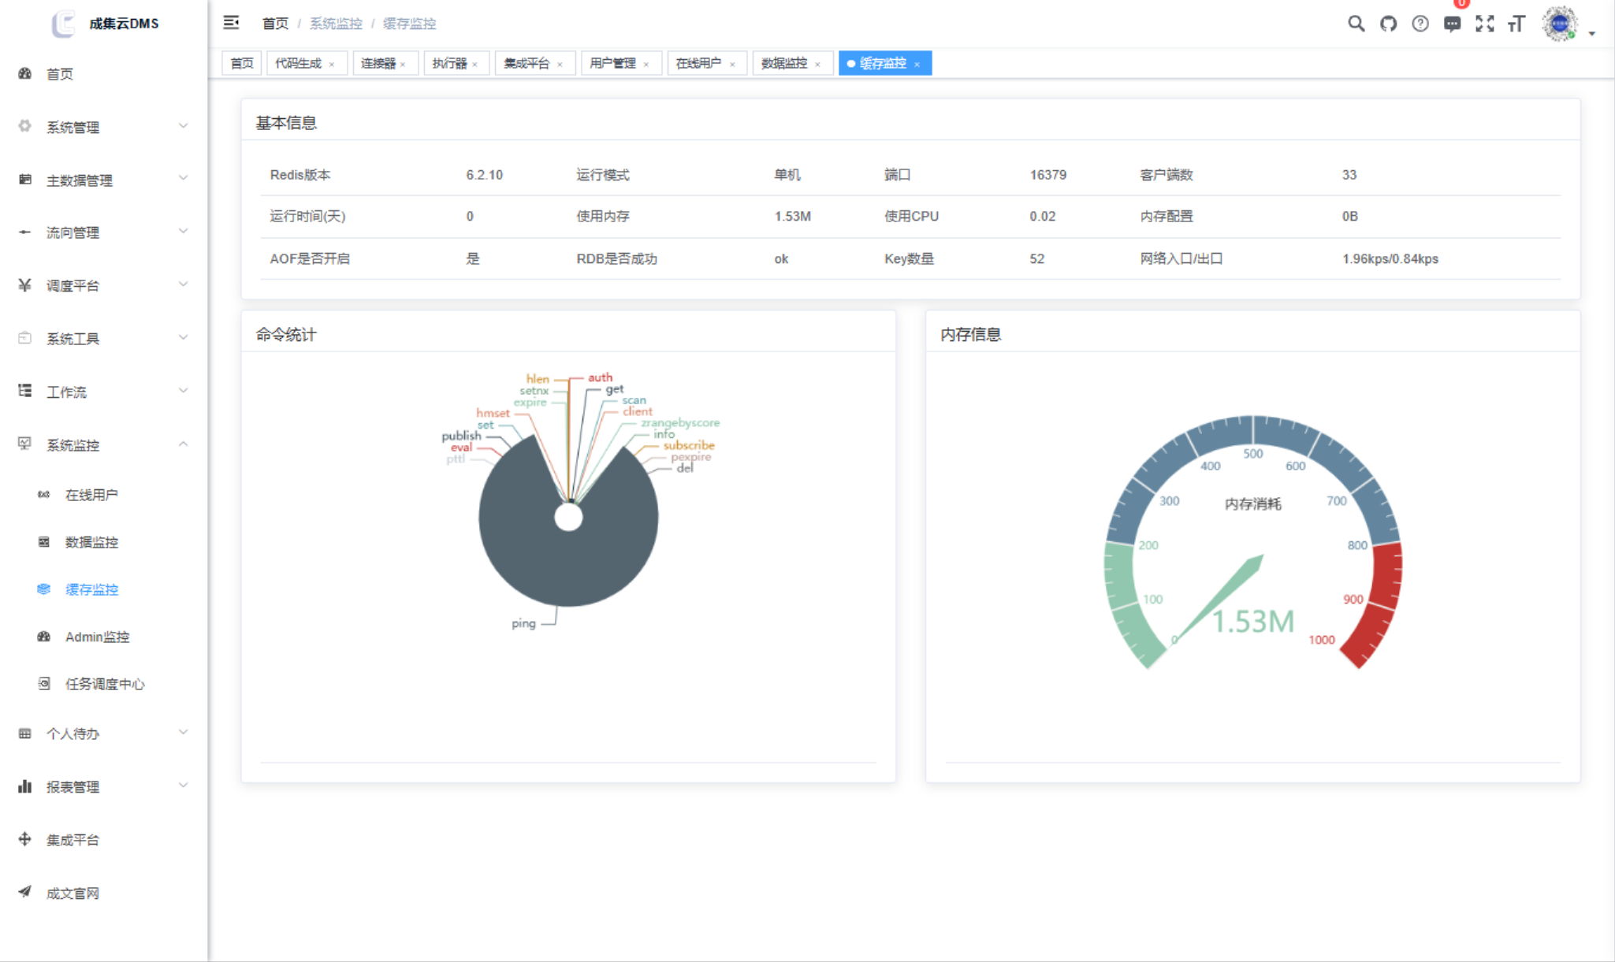The width and height of the screenshot is (1615, 962).
Task: Open 在线用户 in the sidebar
Action: click(x=103, y=495)
